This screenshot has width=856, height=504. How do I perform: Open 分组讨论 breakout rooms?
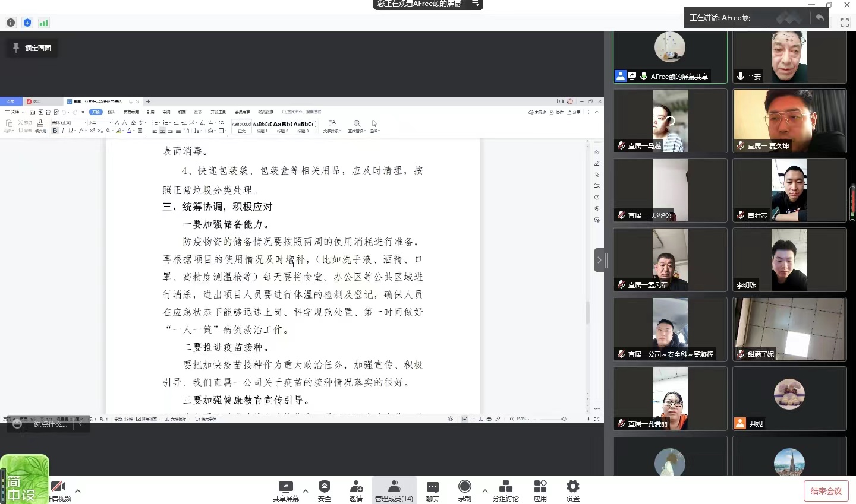click(x=505, y=490)
